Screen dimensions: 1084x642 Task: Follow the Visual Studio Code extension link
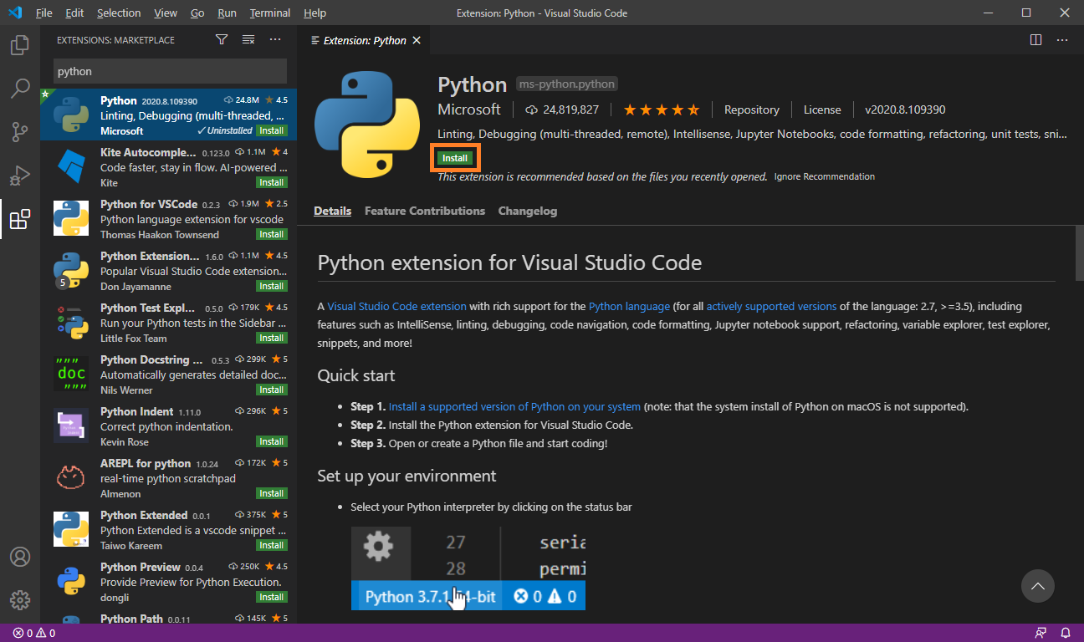(x=397, y=306)
